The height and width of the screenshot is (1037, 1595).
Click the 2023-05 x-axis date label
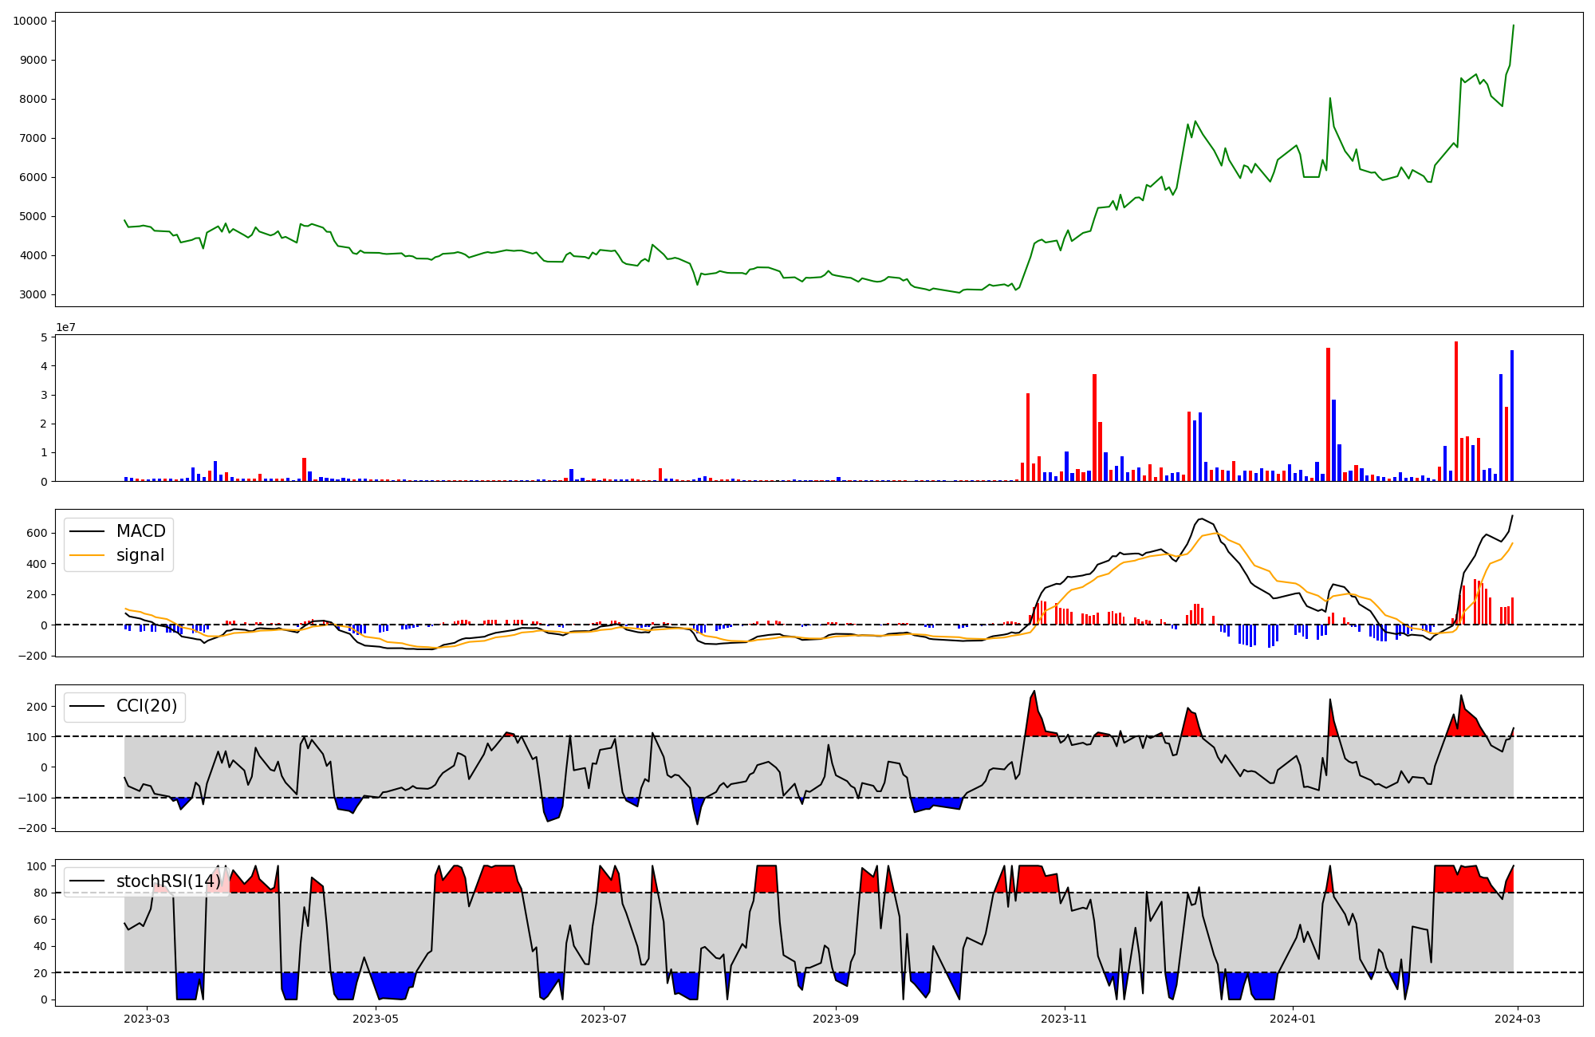click(375, 1018)
